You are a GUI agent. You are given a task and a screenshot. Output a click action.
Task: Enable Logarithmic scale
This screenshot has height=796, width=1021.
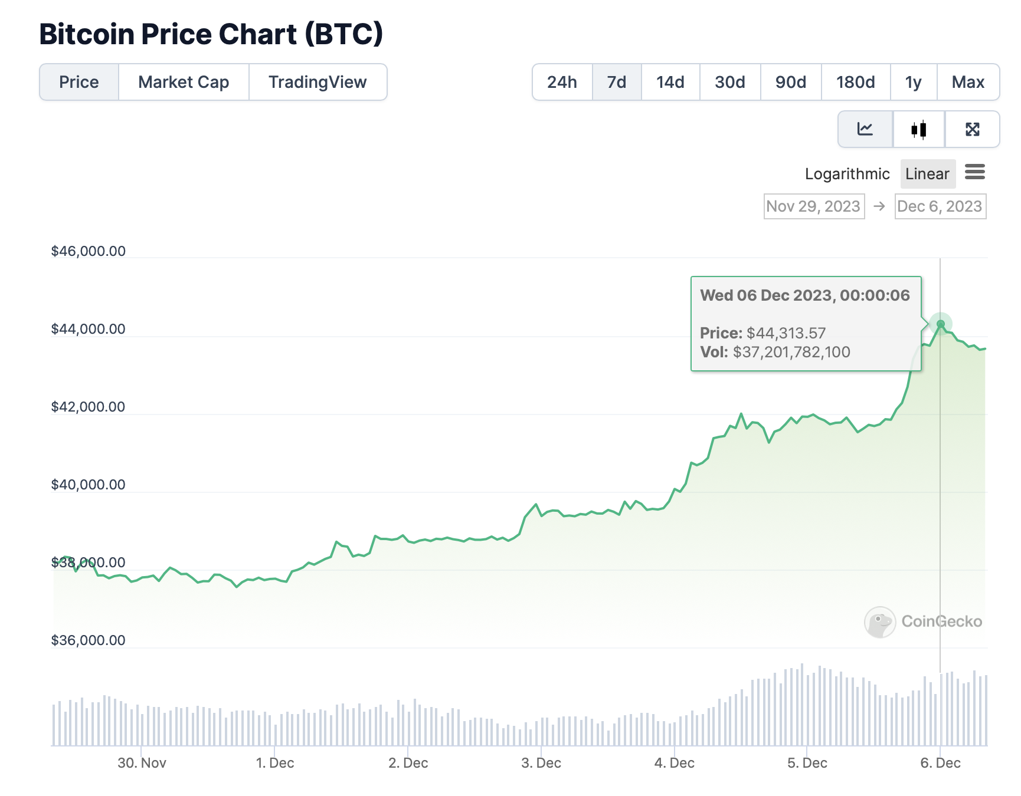point(847,174)
